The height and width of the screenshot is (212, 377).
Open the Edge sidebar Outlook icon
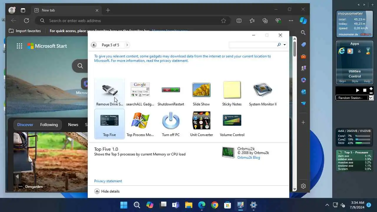click(x=303, y=92)
